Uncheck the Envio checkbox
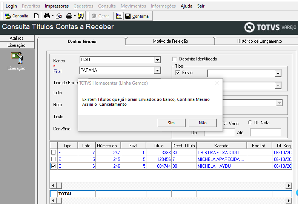Image resolution: width=298 pixels, height=204 pixels. 178,73
